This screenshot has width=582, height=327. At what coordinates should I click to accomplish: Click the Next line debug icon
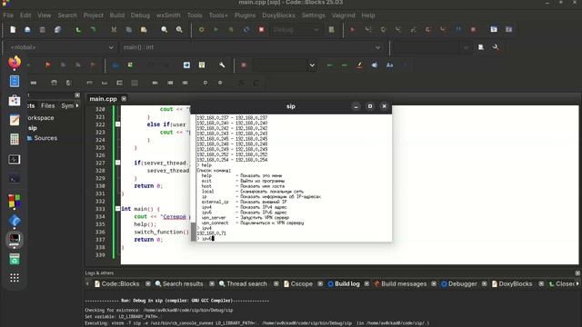click(x=383, y=30)
